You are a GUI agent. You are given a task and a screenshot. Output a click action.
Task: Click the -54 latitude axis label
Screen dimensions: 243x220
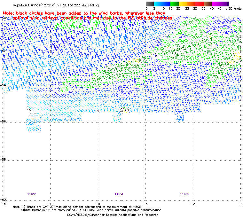pos(3,85)
